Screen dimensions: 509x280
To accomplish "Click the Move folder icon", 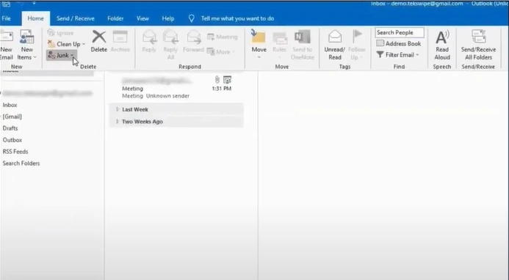I will click(x=259, y=37).
